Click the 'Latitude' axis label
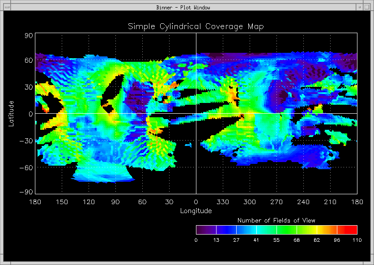 (12, 113)
